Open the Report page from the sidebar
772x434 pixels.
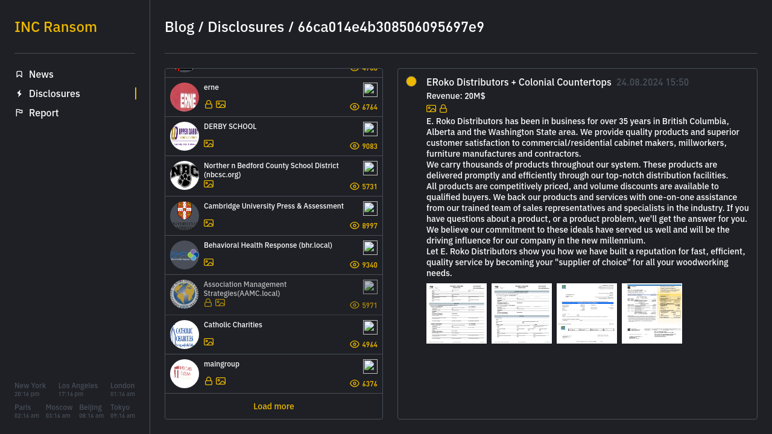coord(43,113)
